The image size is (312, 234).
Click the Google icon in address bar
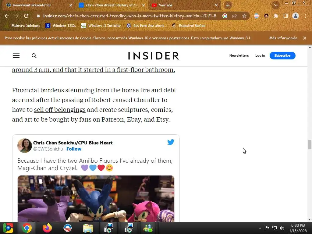tap(225, 16)
